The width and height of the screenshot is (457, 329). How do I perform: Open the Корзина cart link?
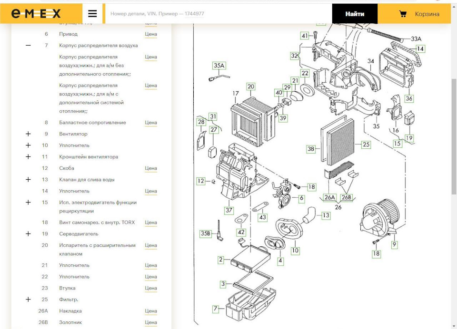427,14
